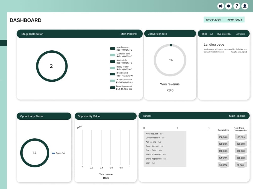
Task: Open the Due Date sort dropdown
Action: pos(224,34)
